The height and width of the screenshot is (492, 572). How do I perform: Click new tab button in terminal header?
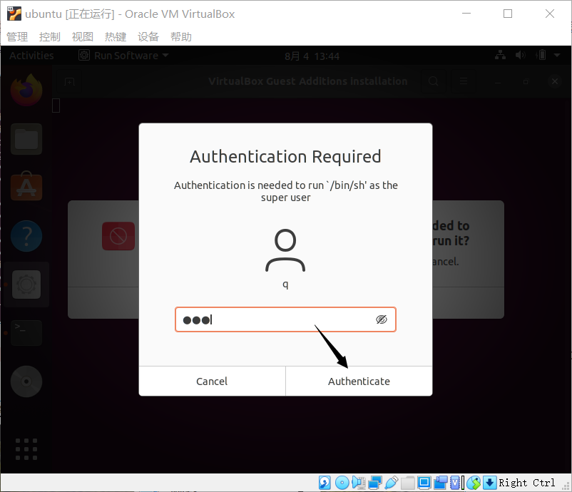(x=69, y=81)
